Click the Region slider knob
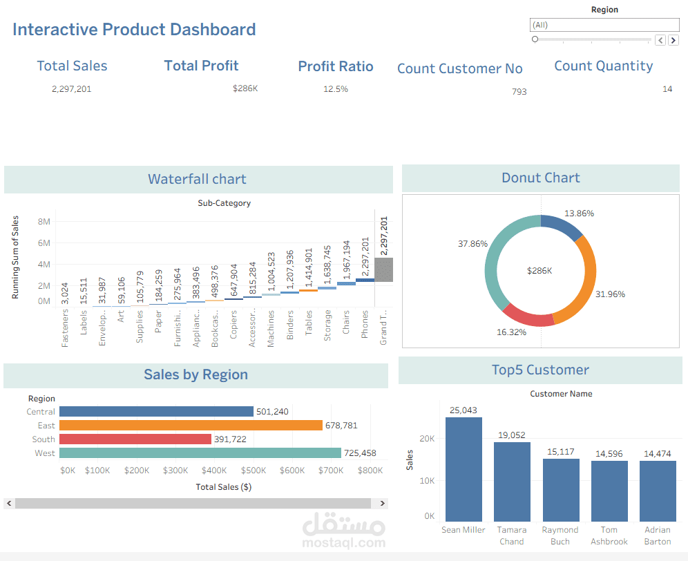This screenshot has width=688, height=561. [x=535, y=39]
